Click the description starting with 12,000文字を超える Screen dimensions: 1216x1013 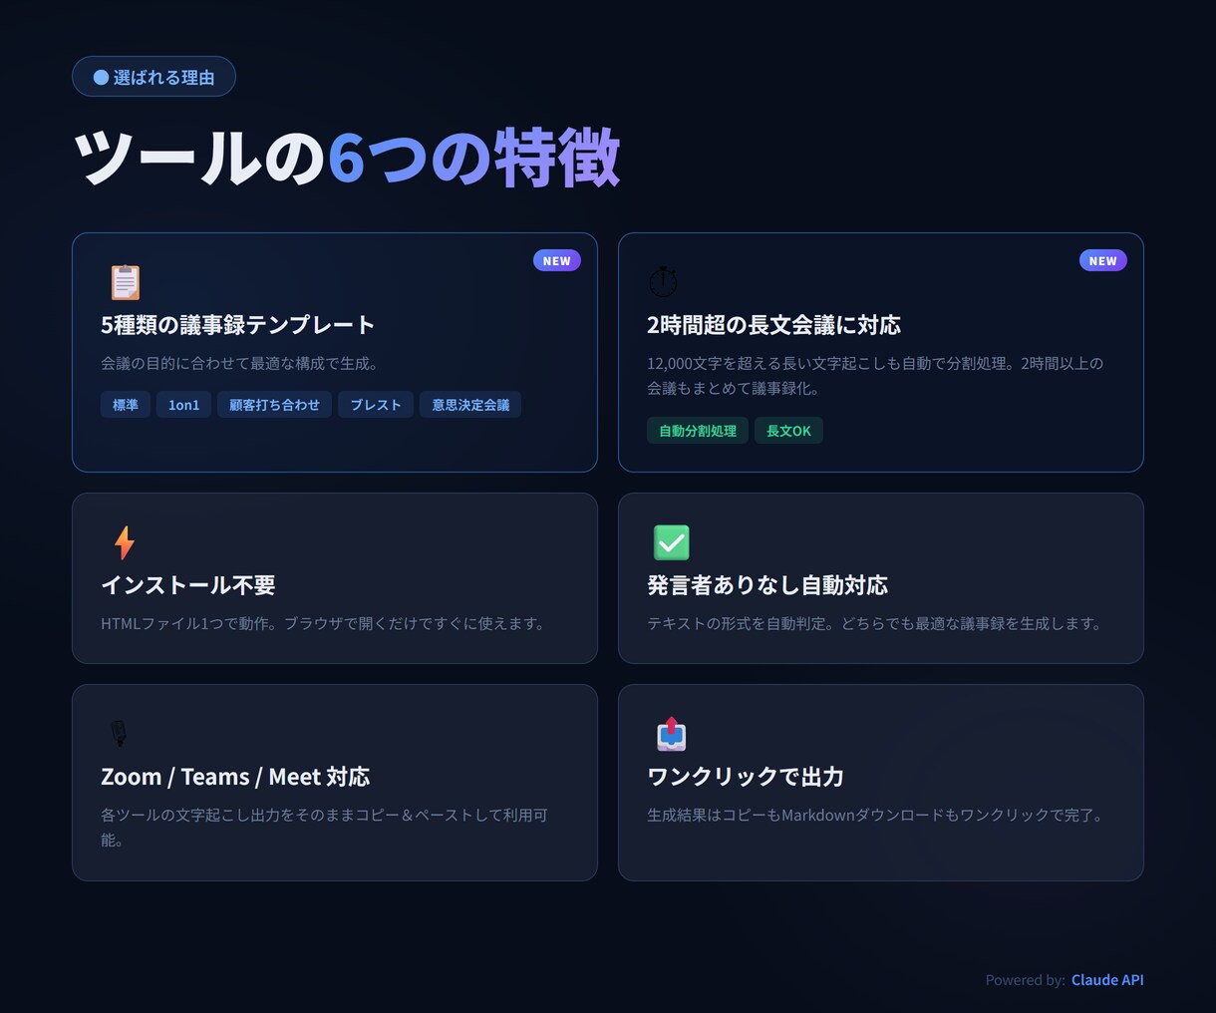coord(875,376)
